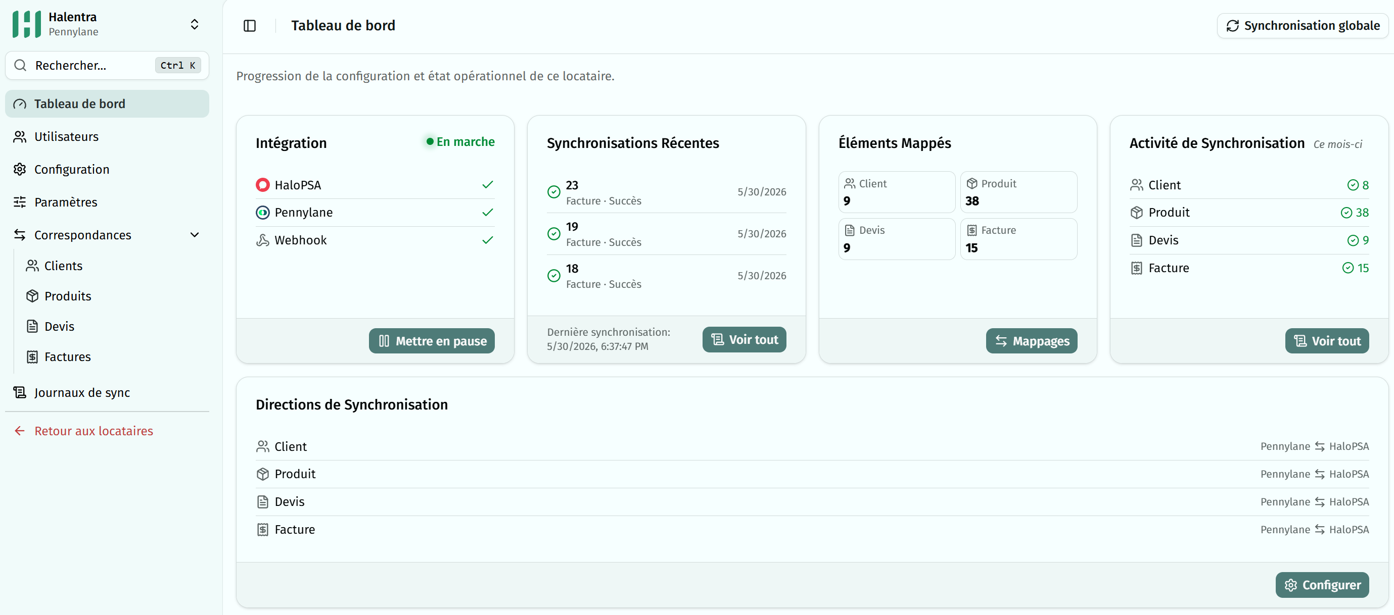1394x615 pixels.
Task: Click Configuration gear icon in sidebar
Action: [20, 169]
